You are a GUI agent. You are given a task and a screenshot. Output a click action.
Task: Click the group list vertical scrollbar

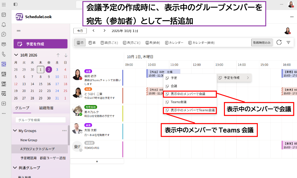[x=69, y=135]
